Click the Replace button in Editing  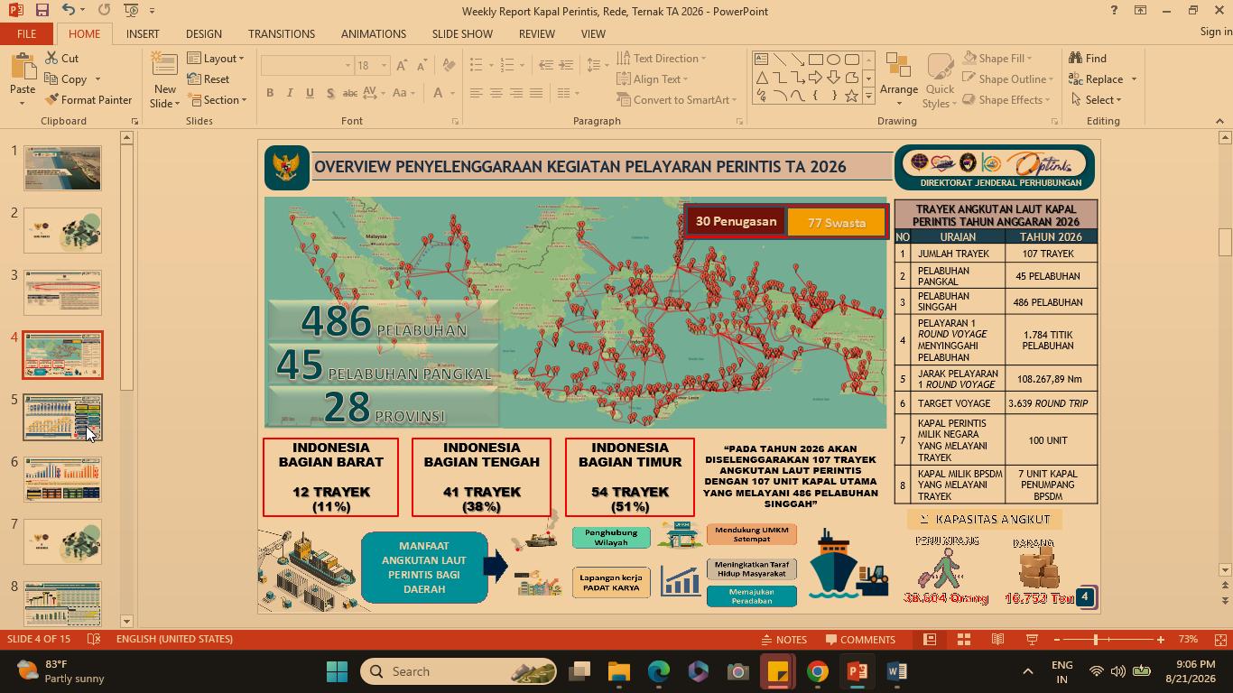coord(1102,79)
